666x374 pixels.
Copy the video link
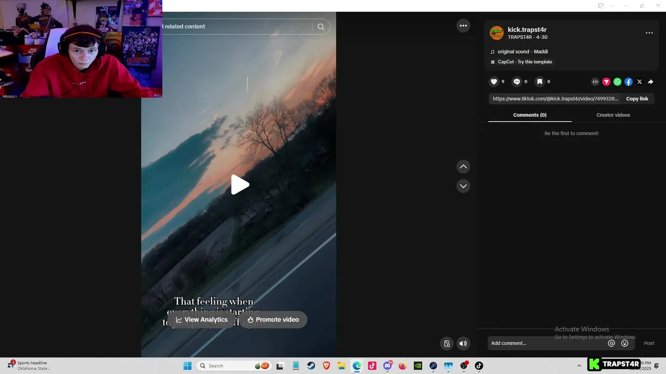[x=637, y=99]
